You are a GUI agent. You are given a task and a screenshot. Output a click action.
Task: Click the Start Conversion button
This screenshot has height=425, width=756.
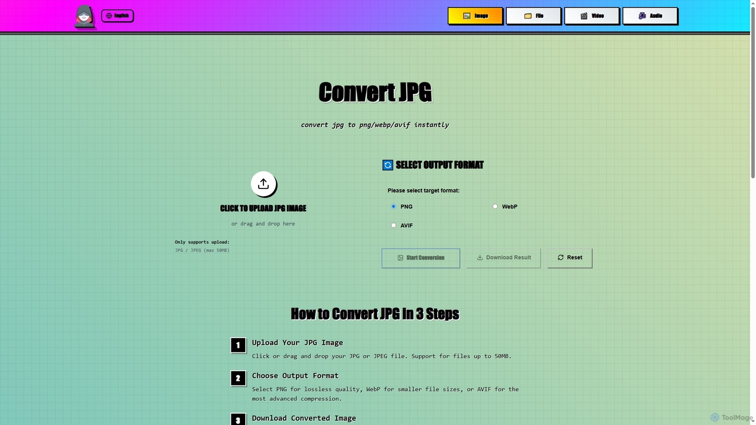coord(421,258)
